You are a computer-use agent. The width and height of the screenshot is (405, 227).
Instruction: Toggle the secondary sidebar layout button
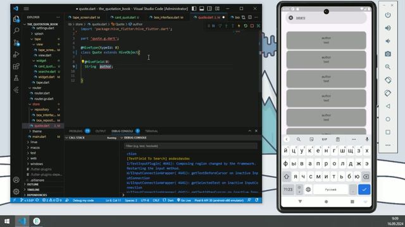(x=209, y=8)
